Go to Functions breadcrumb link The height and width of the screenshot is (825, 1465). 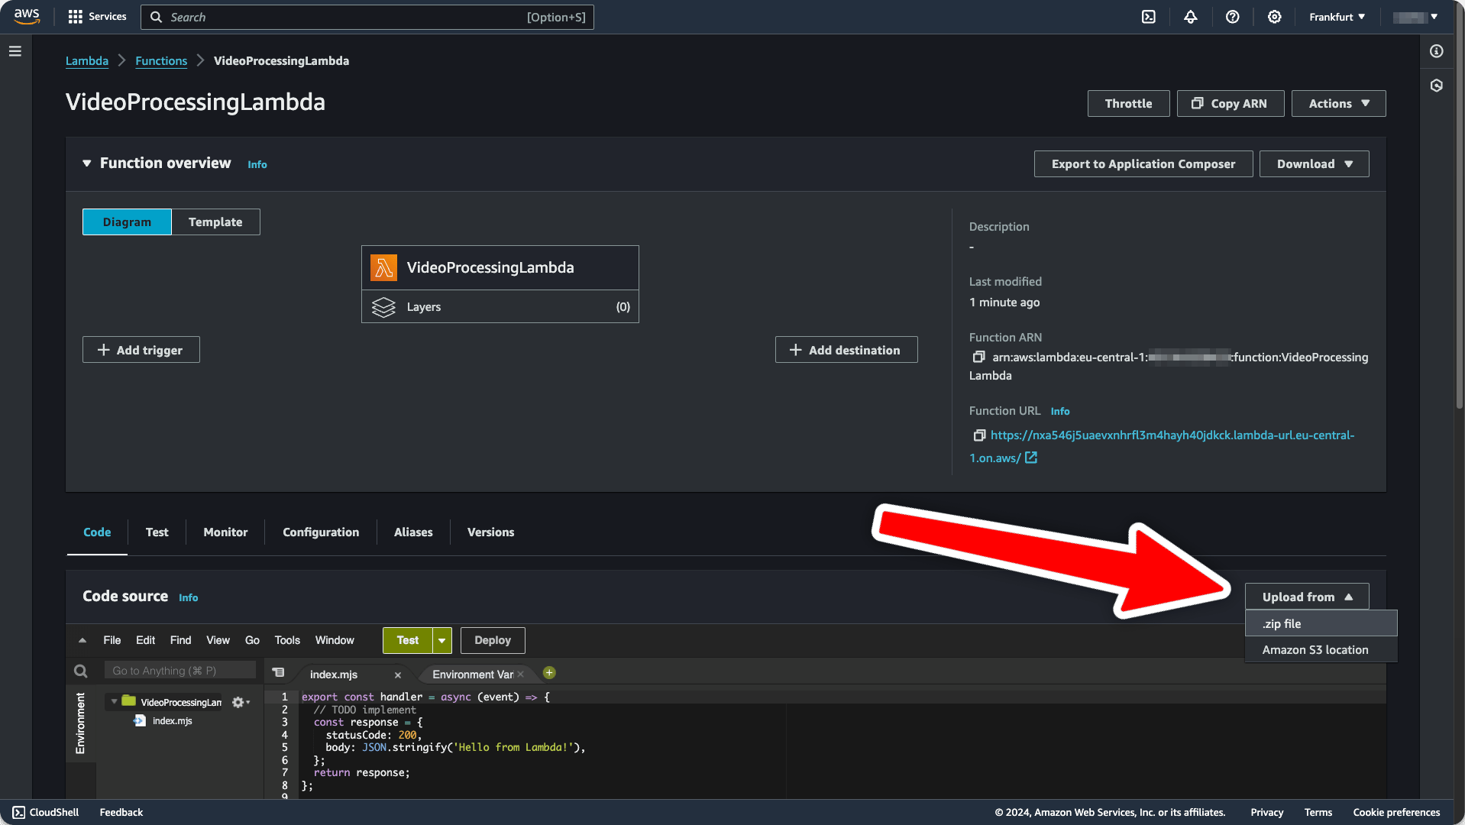(x=161, y=61)
